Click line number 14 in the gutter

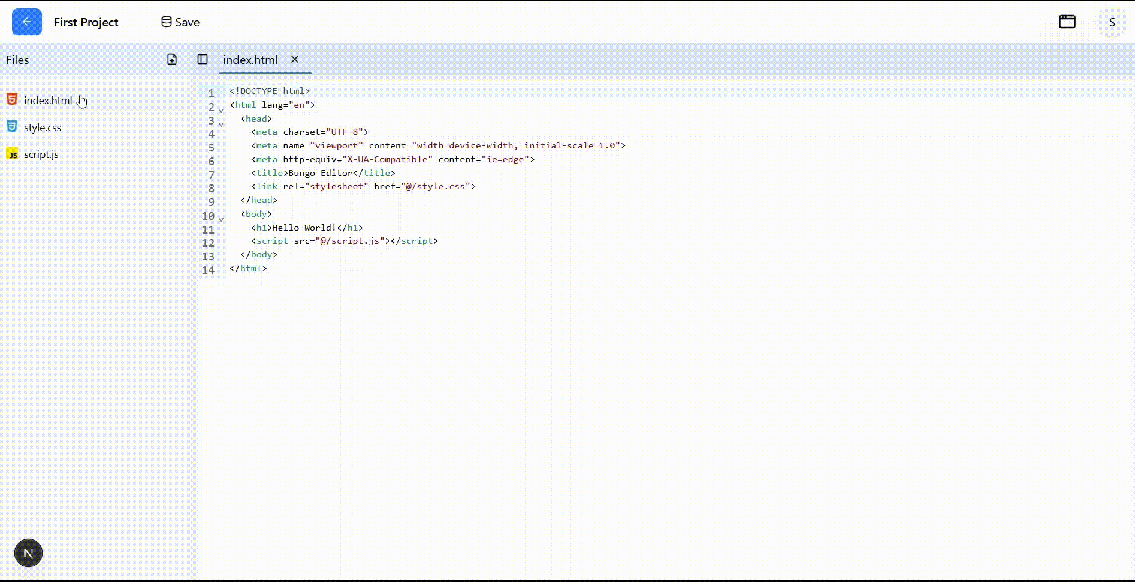(x=208, y=270)
